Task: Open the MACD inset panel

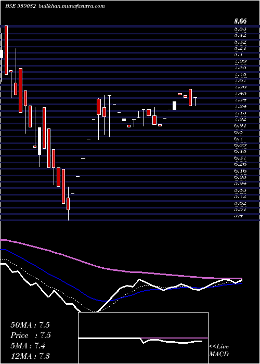Action: pos(143,338)
